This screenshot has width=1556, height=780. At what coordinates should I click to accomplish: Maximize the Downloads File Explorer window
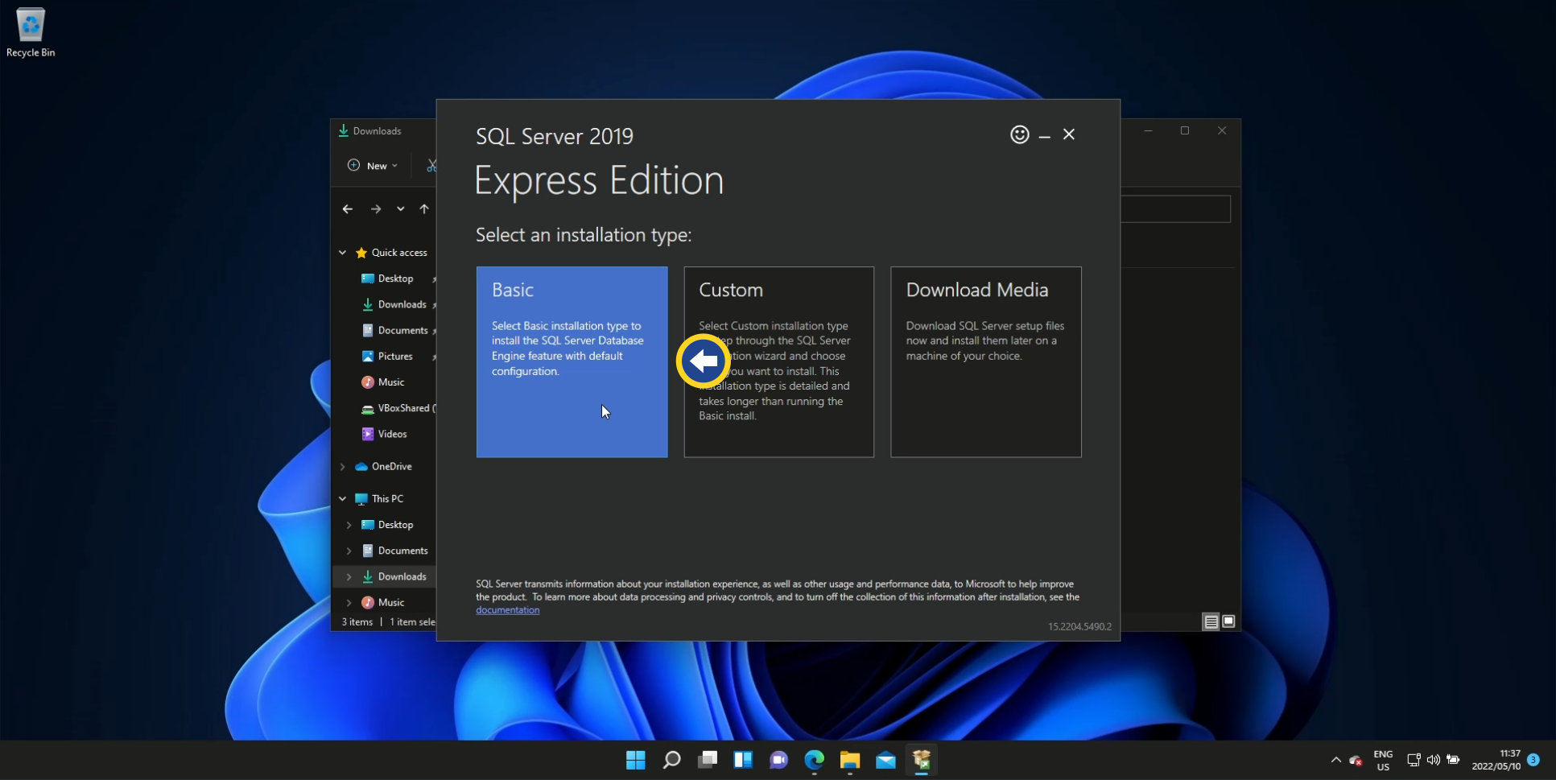[1184, 130]
